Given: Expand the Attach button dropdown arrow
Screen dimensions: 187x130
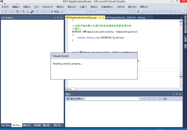Looking at the screenshot, I should click(x=62, y=12).
